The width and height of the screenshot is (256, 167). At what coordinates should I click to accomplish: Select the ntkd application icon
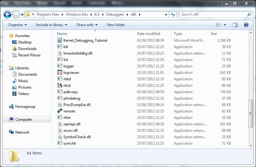(x=60, y=79)
